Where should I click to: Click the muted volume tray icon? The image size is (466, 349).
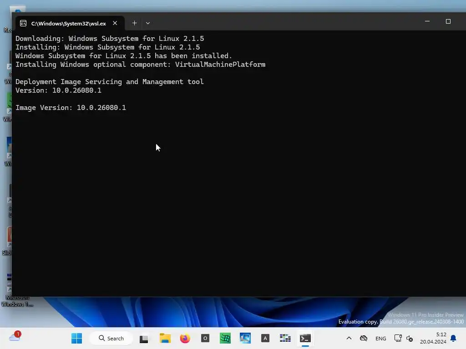coord(410,338)
